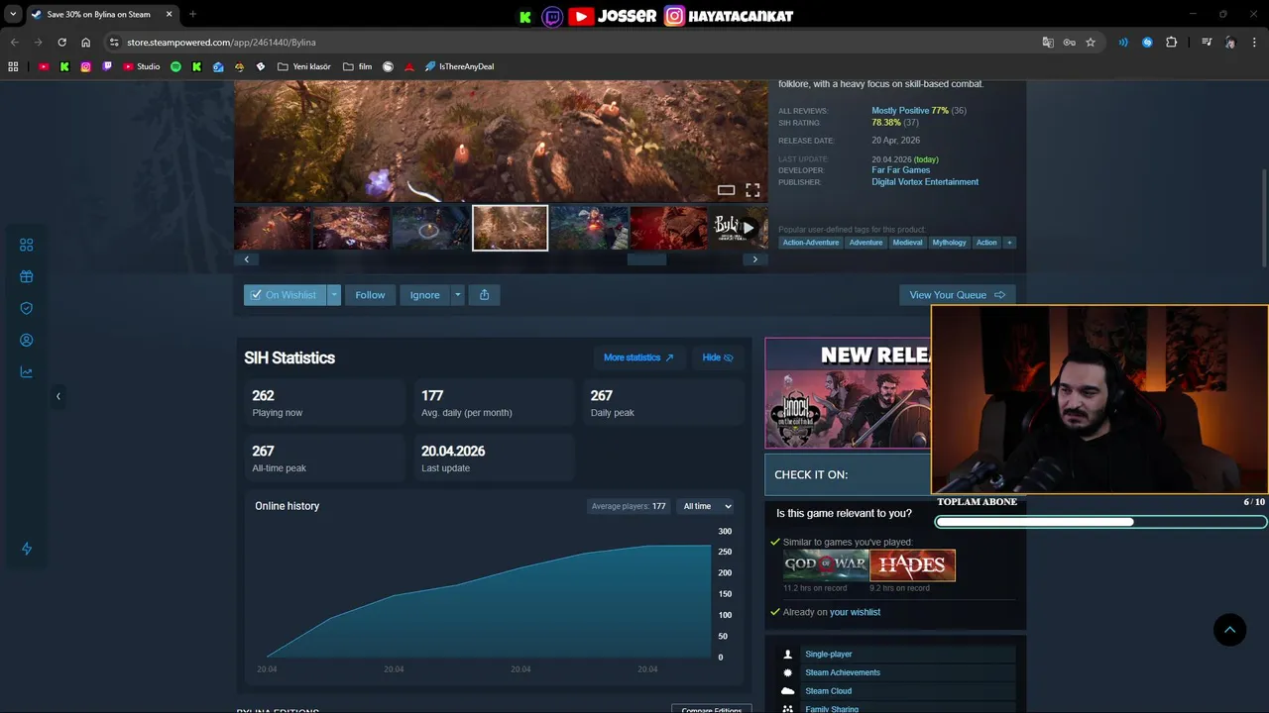Share the game via share icon
The width and height of the screenshot is (1269, 713).
pyautogui.click(x=484, y=294)
